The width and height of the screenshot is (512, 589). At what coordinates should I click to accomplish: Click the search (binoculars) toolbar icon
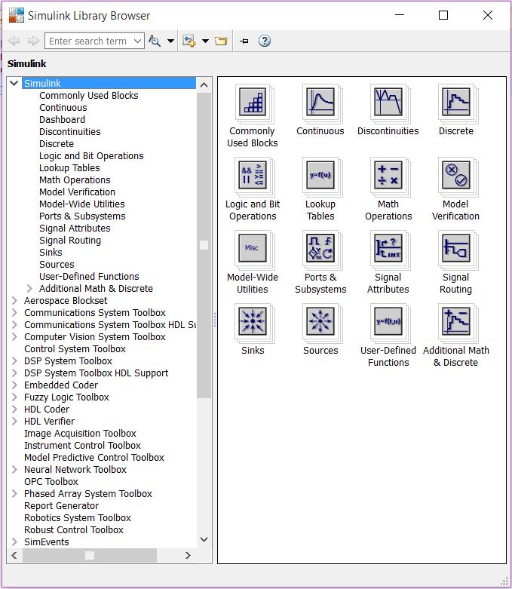point(155,41)
